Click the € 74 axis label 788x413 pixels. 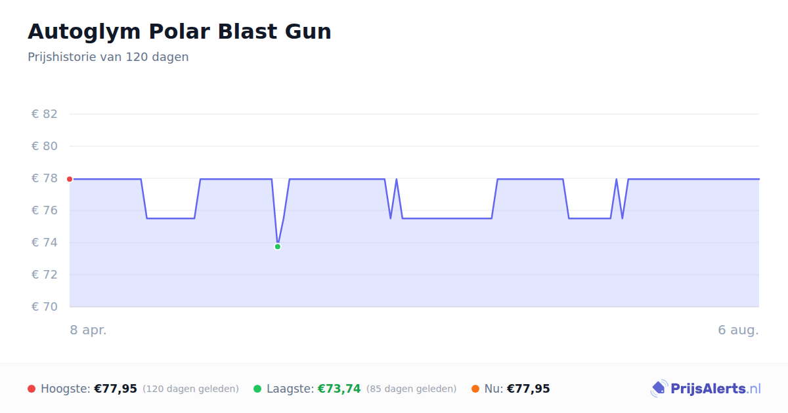45,243
